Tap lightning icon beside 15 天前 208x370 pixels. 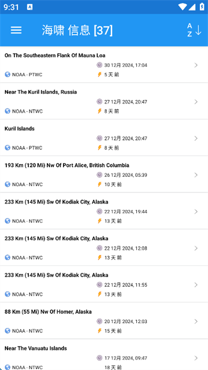pos(99,331)
